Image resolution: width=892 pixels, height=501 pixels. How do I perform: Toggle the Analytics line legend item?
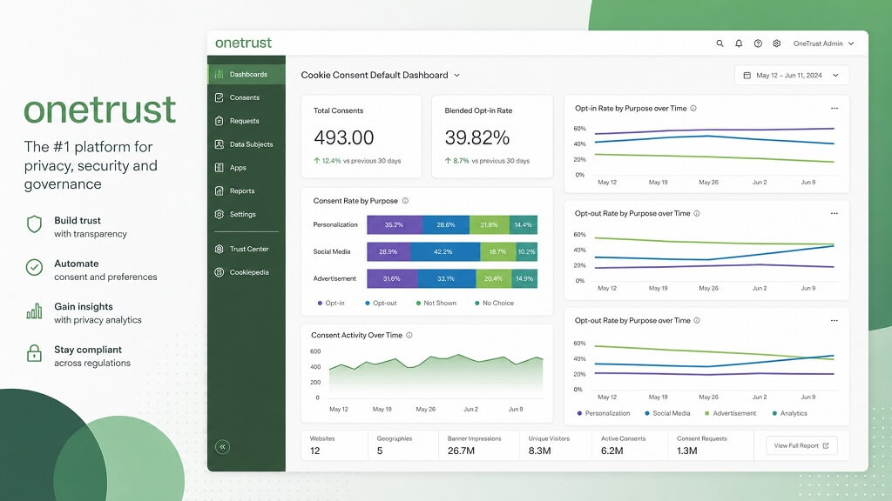[x=789, y=413]
